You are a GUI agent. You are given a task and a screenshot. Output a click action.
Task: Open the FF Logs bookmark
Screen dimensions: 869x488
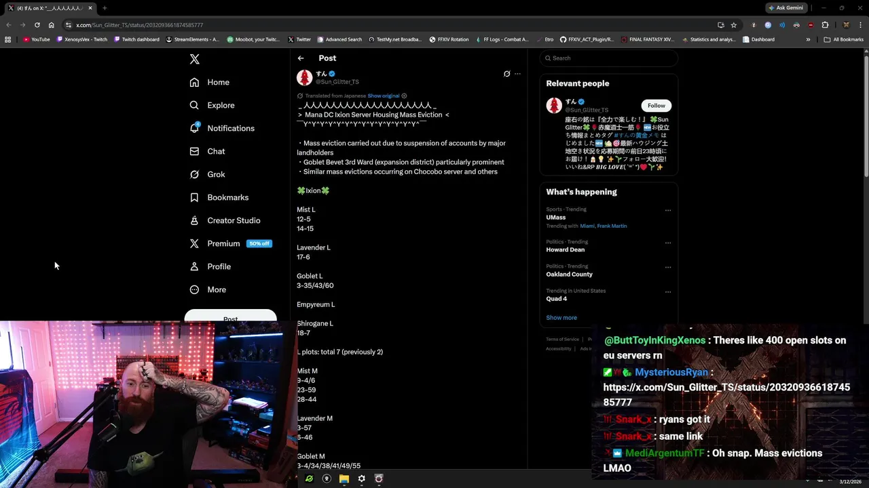pyautogui.click(x=502, y=39)
